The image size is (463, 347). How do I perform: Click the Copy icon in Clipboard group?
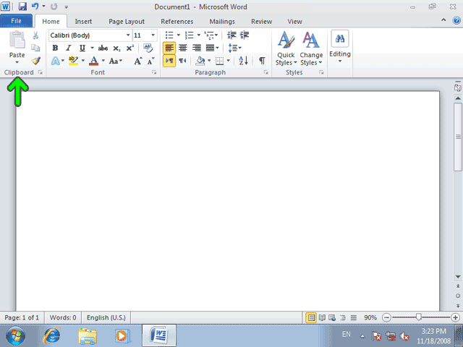(35, 48)
